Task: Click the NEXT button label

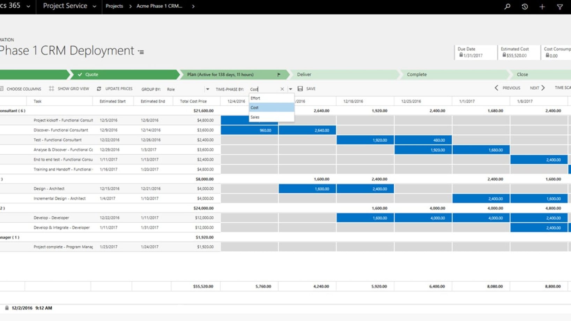Action: click(534, 88)
